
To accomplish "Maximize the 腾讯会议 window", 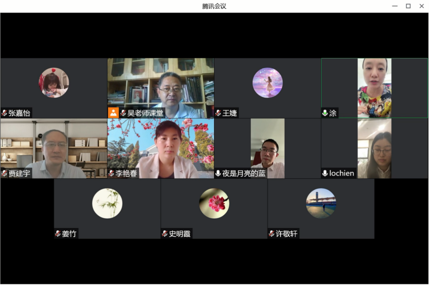I will [408, 6].
